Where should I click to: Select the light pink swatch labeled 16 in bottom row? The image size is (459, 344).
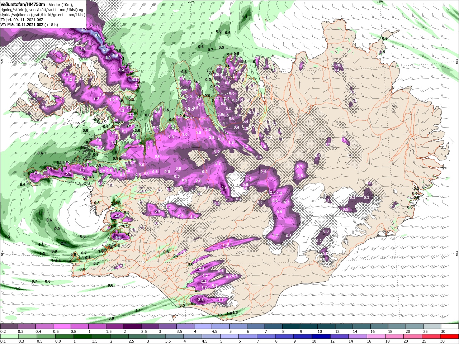[x=376, y=336]
